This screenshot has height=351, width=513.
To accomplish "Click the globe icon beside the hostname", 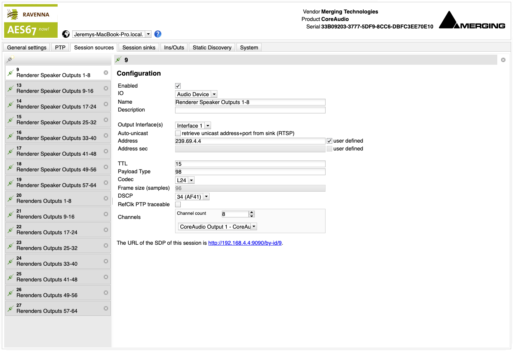I will point(66,34).
